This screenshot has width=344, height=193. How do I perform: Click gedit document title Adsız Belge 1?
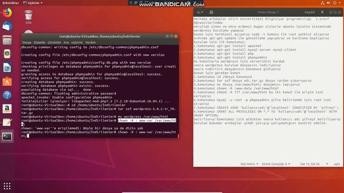pos(268,12)
